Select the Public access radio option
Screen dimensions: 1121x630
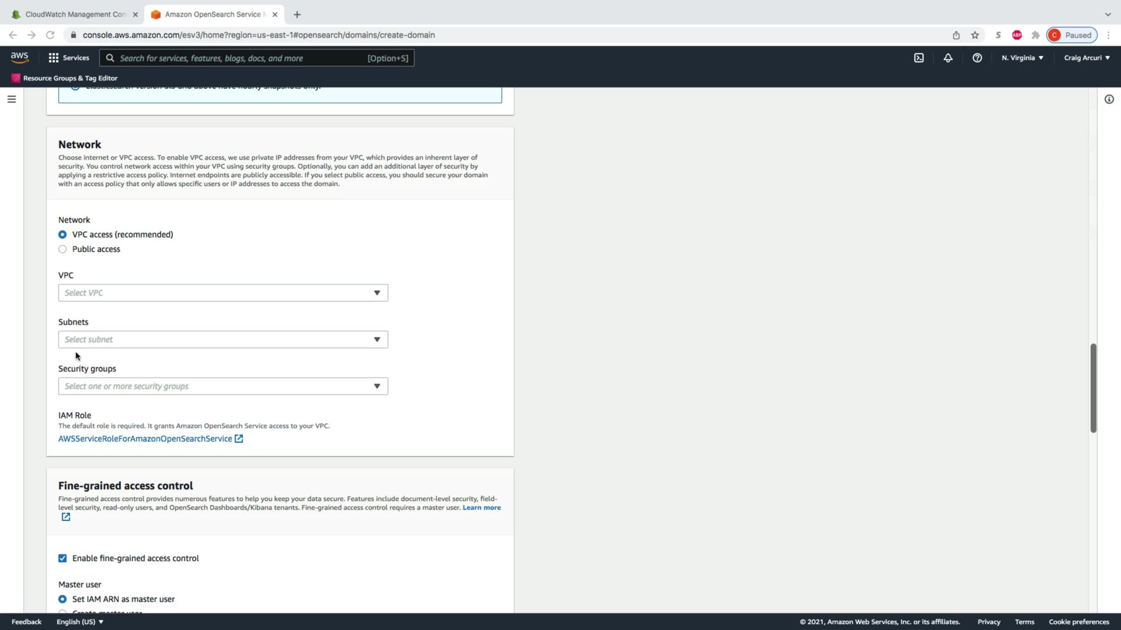(x=62, y=249)
